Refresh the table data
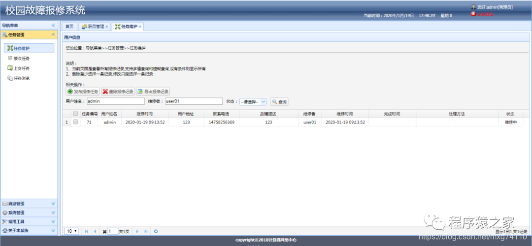The height and width of the screenshot is (246, 532). [156, 231]
